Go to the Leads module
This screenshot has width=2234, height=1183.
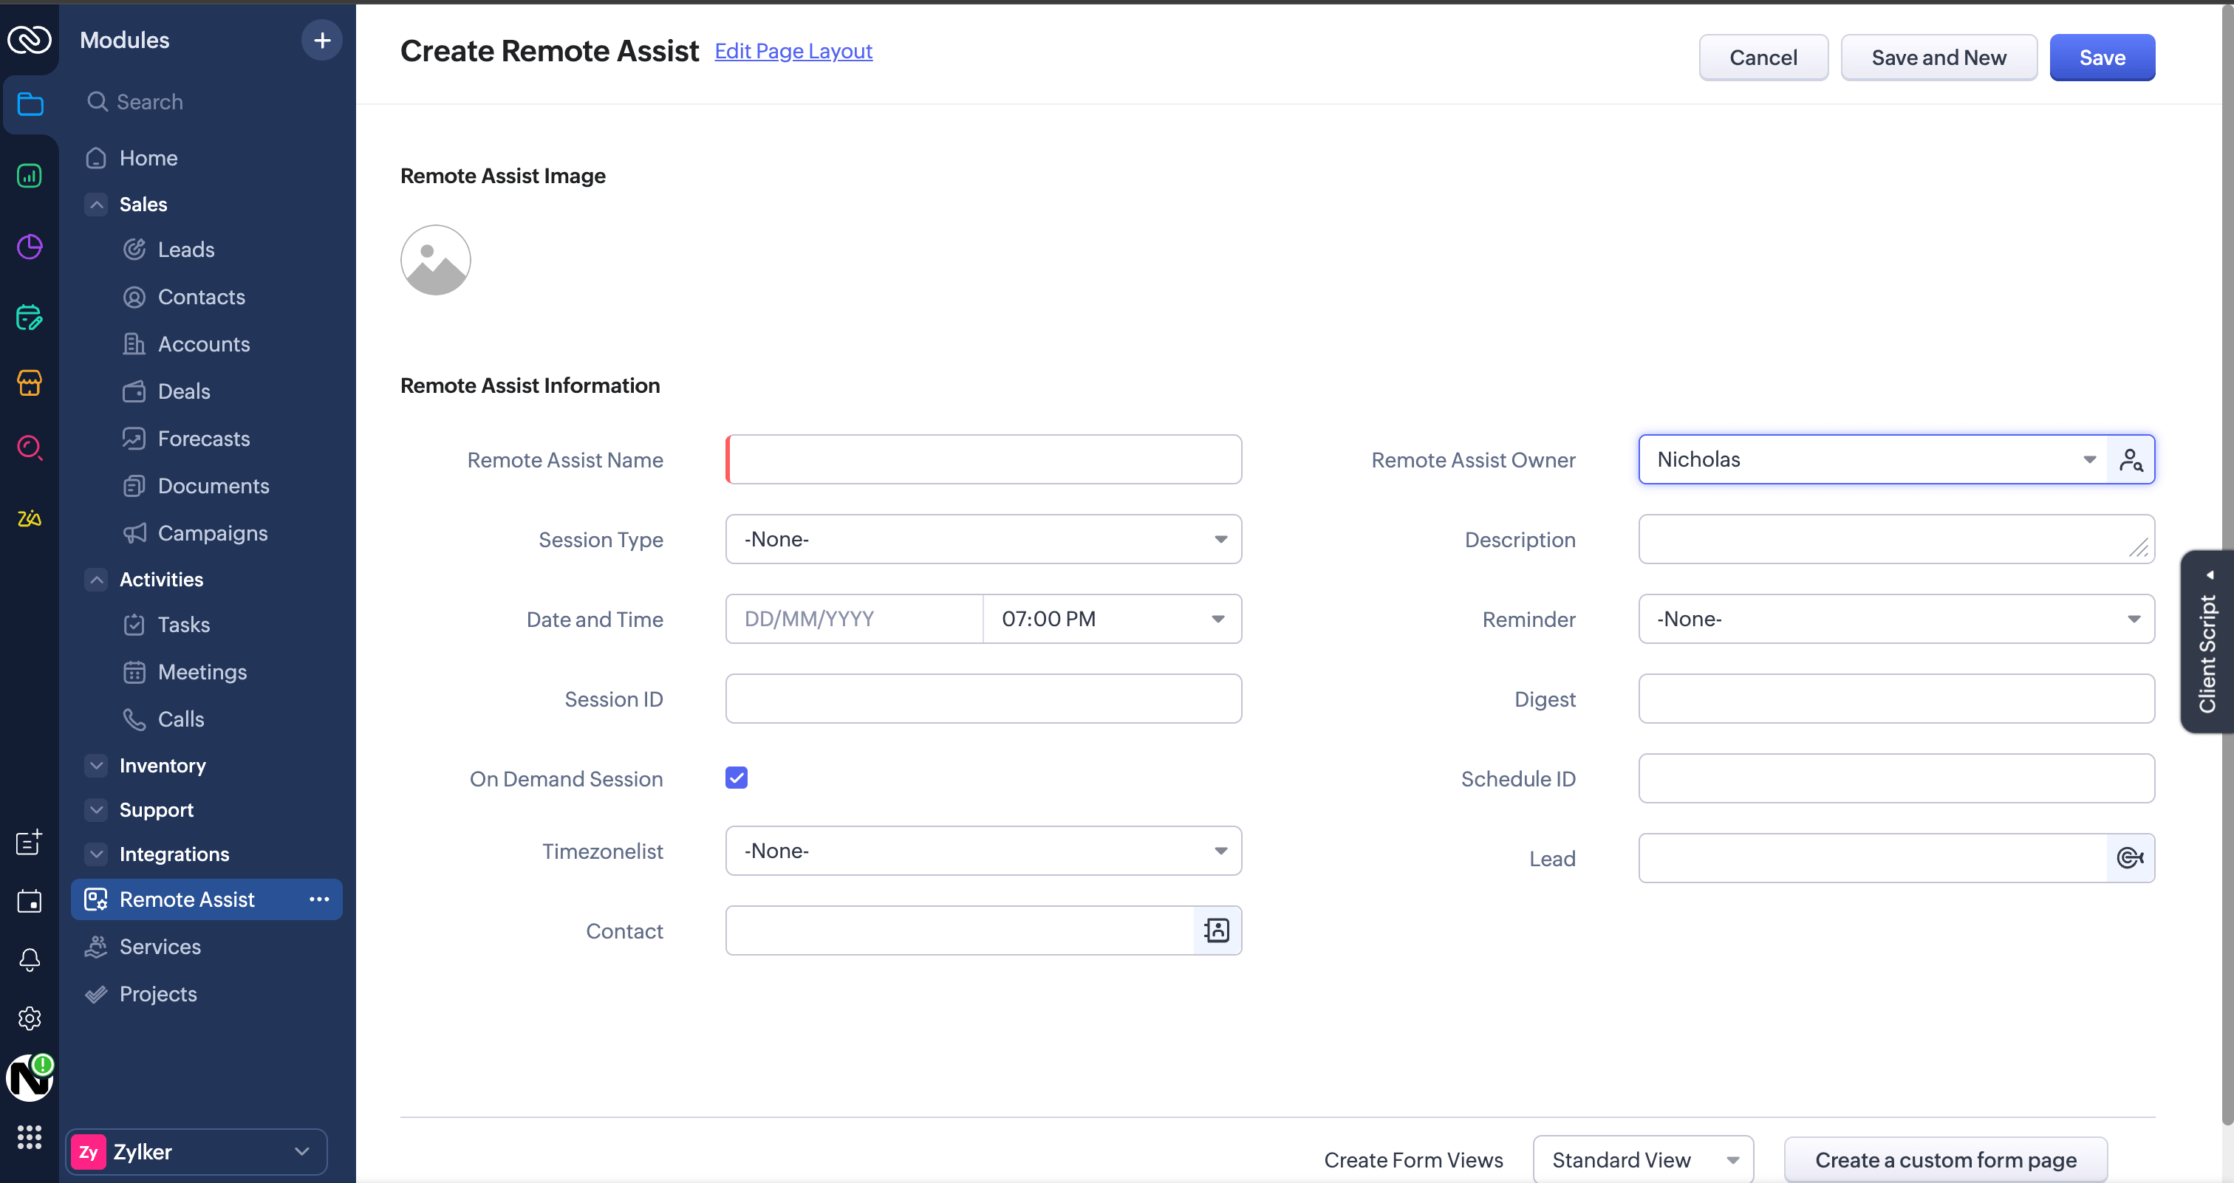point(185,250)
